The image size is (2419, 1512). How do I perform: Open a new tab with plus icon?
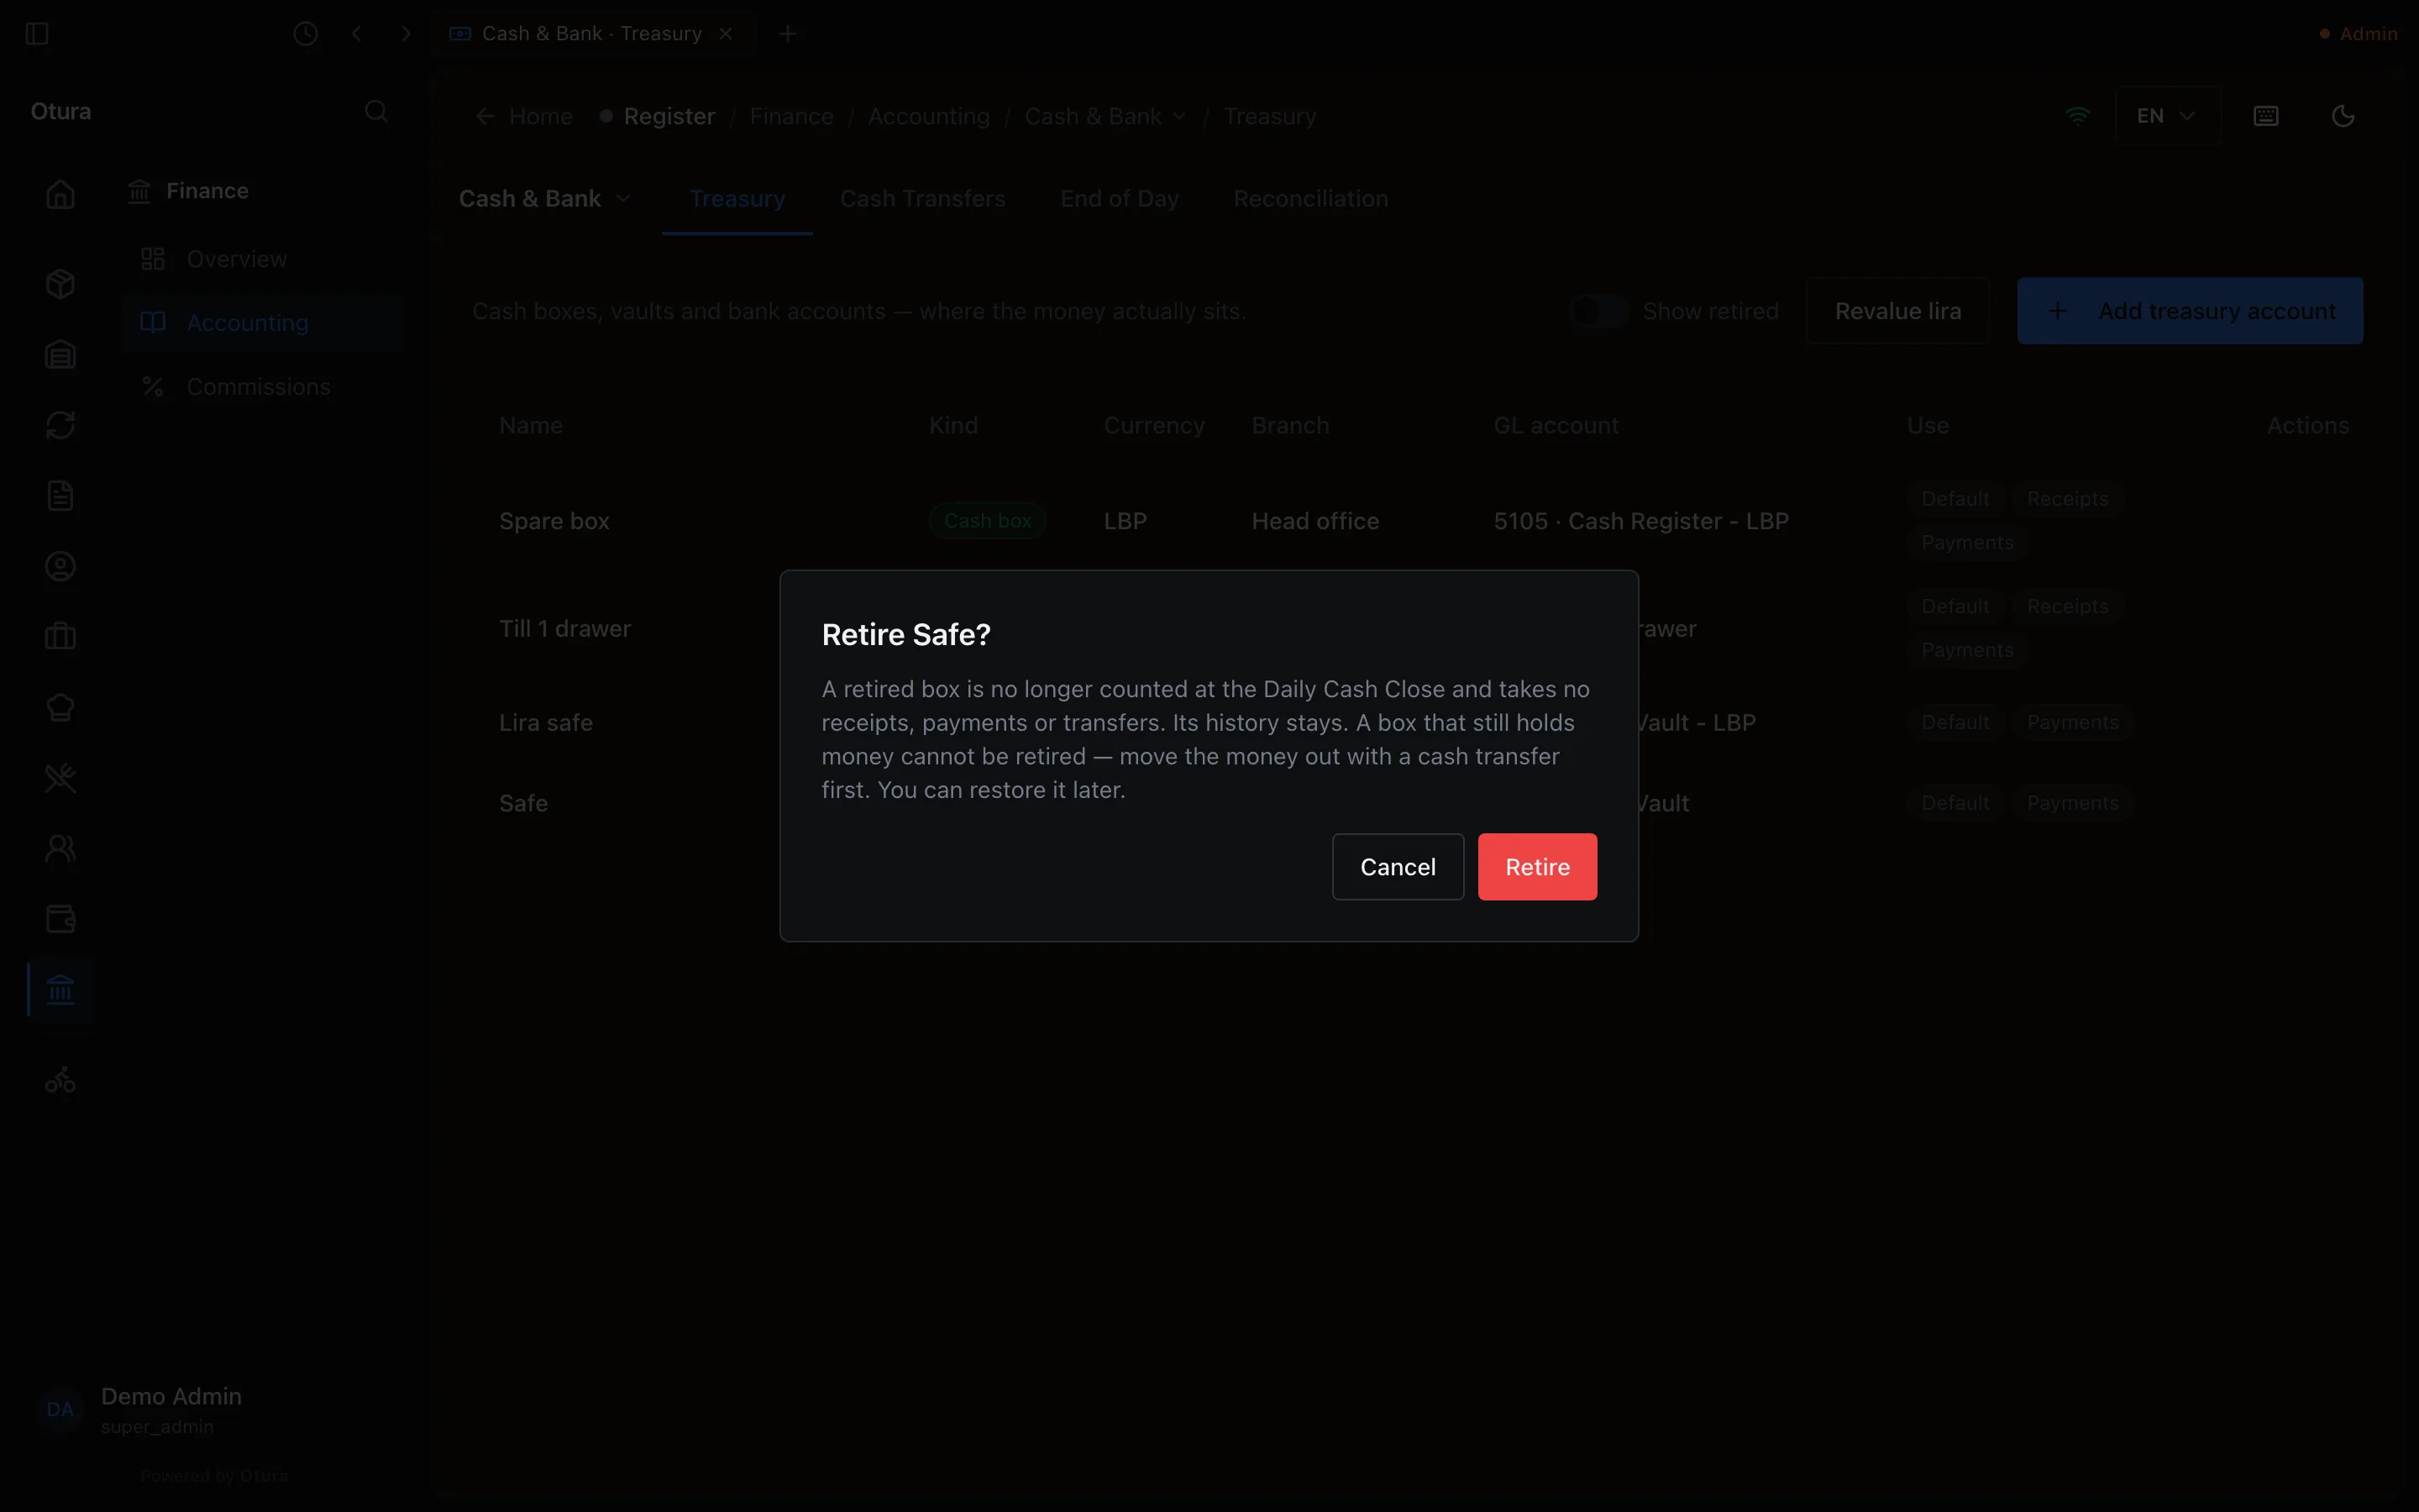[x=788, y=34]
